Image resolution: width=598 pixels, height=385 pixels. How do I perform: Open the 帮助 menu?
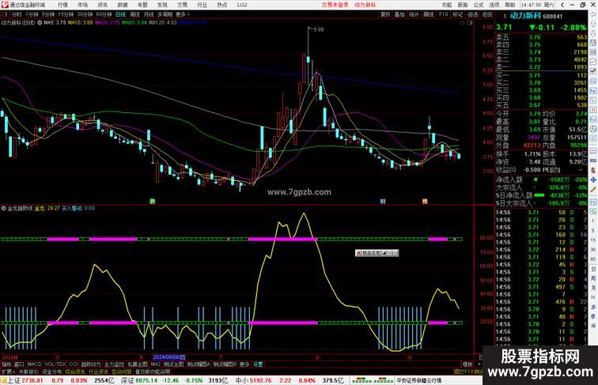pyautogui.click(x=510, y=5)
